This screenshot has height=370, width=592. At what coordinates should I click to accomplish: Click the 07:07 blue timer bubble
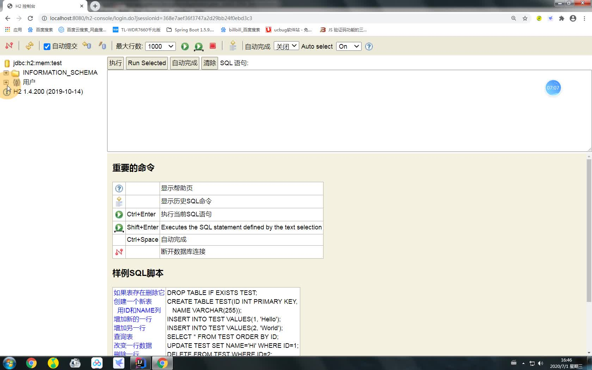553,88
